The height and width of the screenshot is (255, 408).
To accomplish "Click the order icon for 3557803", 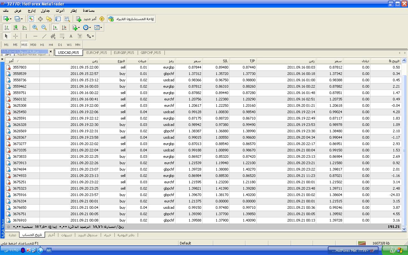I will click(x=8, y=67).
